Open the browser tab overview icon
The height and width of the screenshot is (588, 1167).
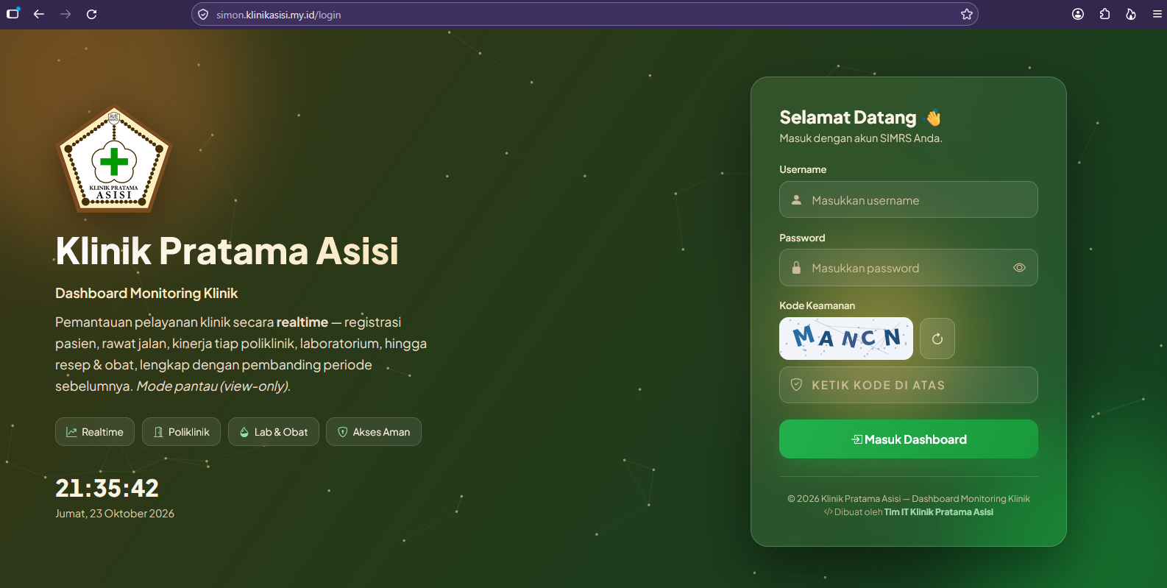[13, 13]
